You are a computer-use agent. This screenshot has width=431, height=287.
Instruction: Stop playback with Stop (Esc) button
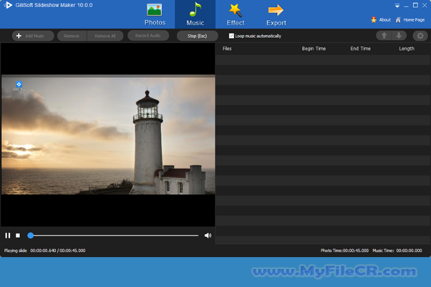[197, 36]
